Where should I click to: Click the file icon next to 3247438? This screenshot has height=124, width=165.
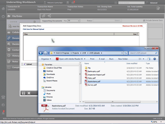[x=35, y=22]
